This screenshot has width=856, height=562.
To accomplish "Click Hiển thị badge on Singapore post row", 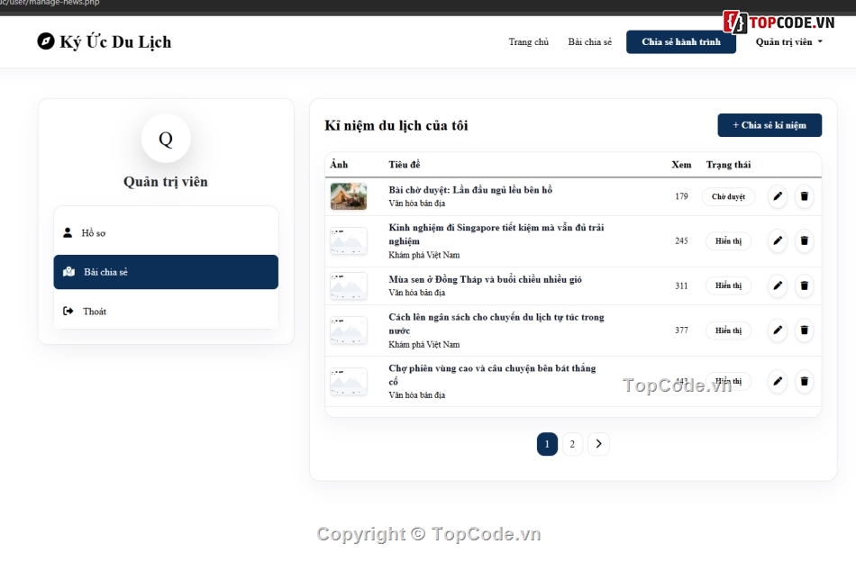I will (x=728, y=240).
